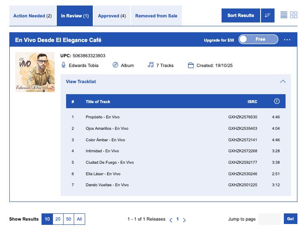Switch to the Approved tab
Image resolution: width=308 pixels, height=238 pixels.
[x=112, y=16]
